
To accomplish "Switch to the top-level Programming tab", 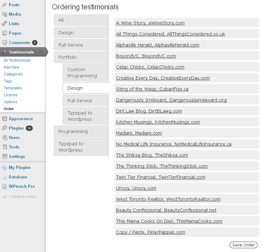I will click(81, 132).
